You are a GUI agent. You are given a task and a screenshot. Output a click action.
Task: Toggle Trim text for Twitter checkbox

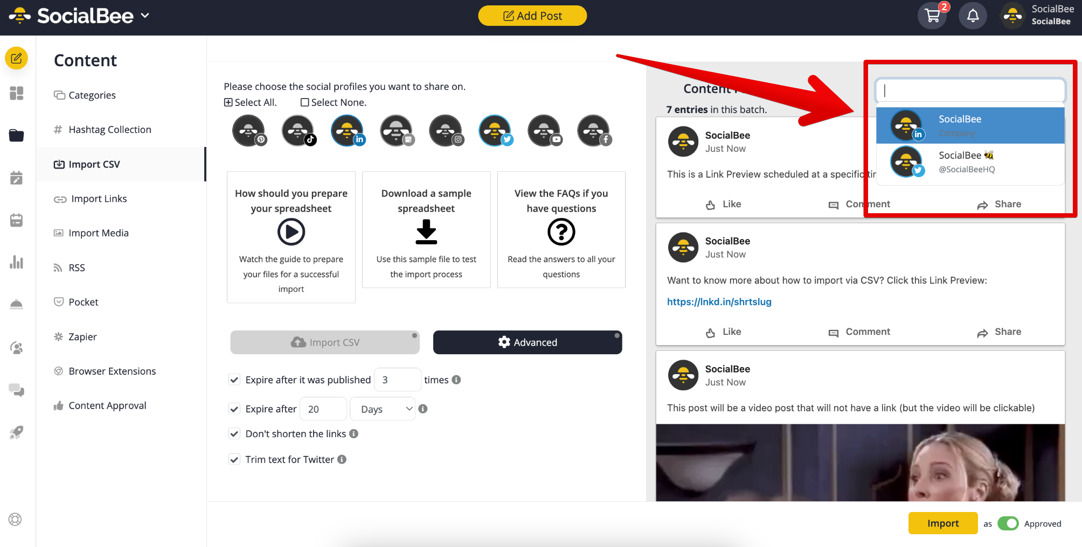click(234, 459)
